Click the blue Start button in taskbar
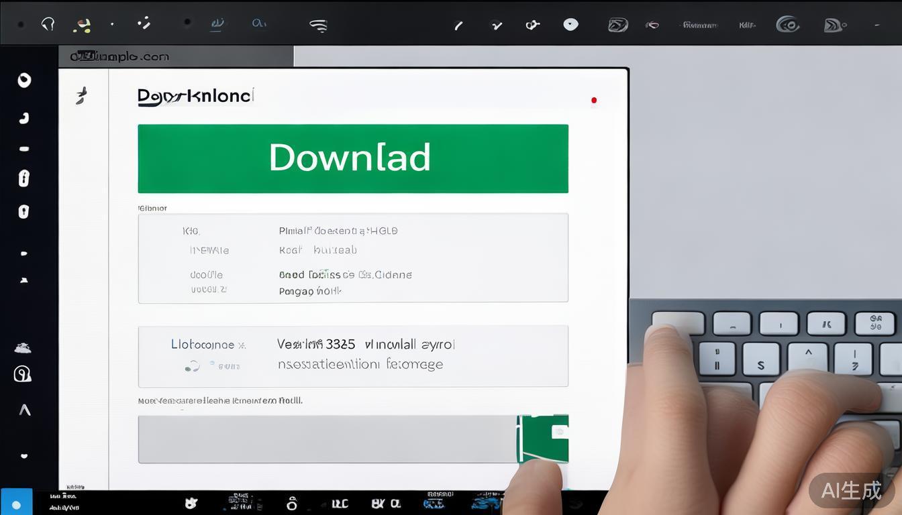 [x=16, y=503]
